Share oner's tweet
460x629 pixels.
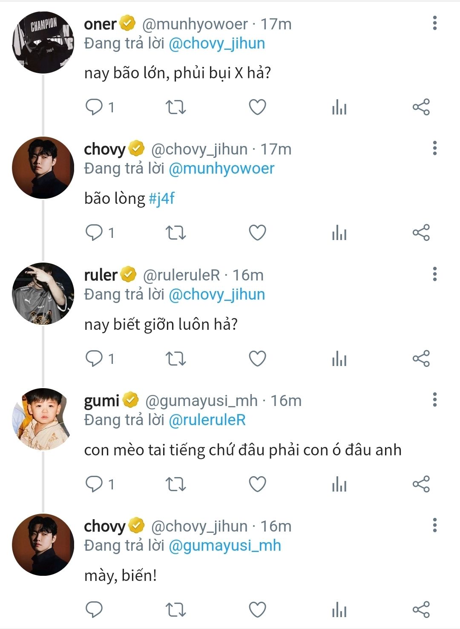tap(421, 107)
